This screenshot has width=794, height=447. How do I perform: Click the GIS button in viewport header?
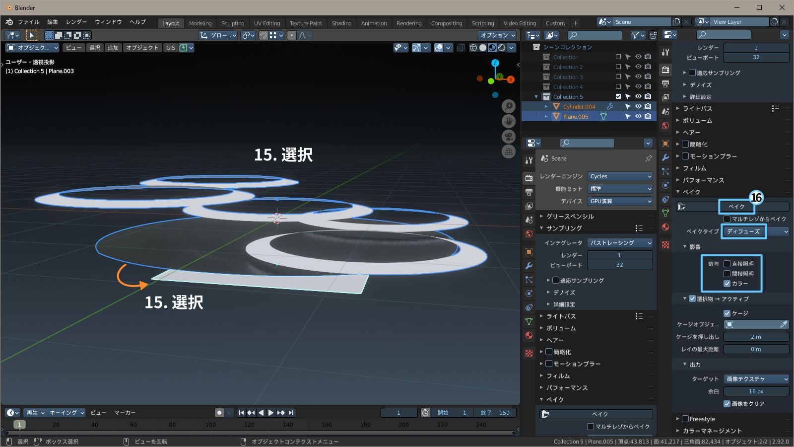[171, 48]
